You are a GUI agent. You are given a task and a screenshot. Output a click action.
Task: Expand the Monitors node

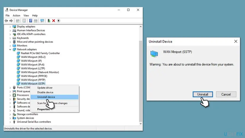pyautogui.click(x=10, y=46)
